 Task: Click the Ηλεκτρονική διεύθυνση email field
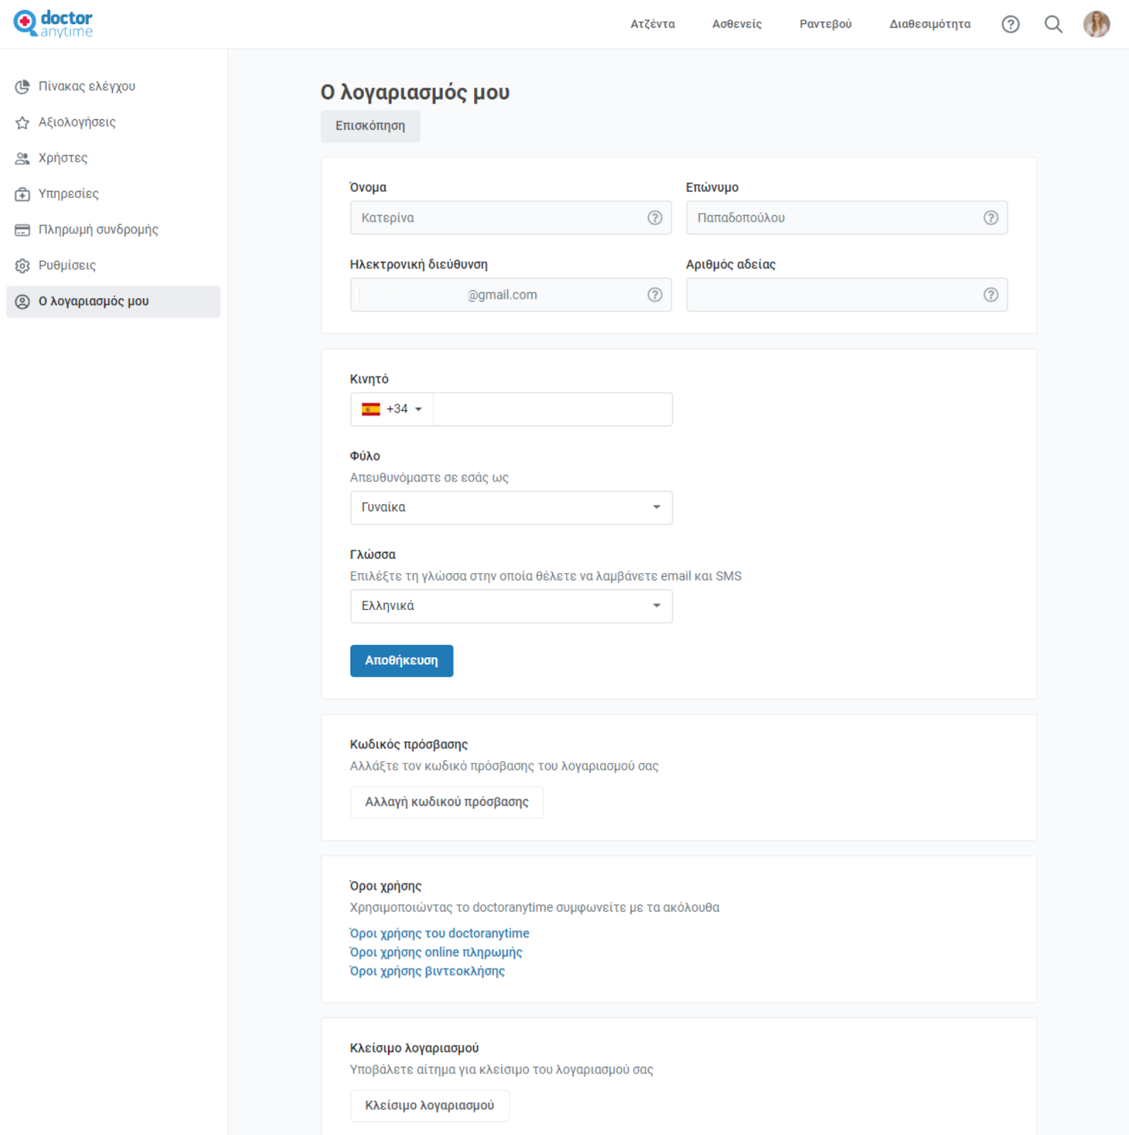pos(511,294)
